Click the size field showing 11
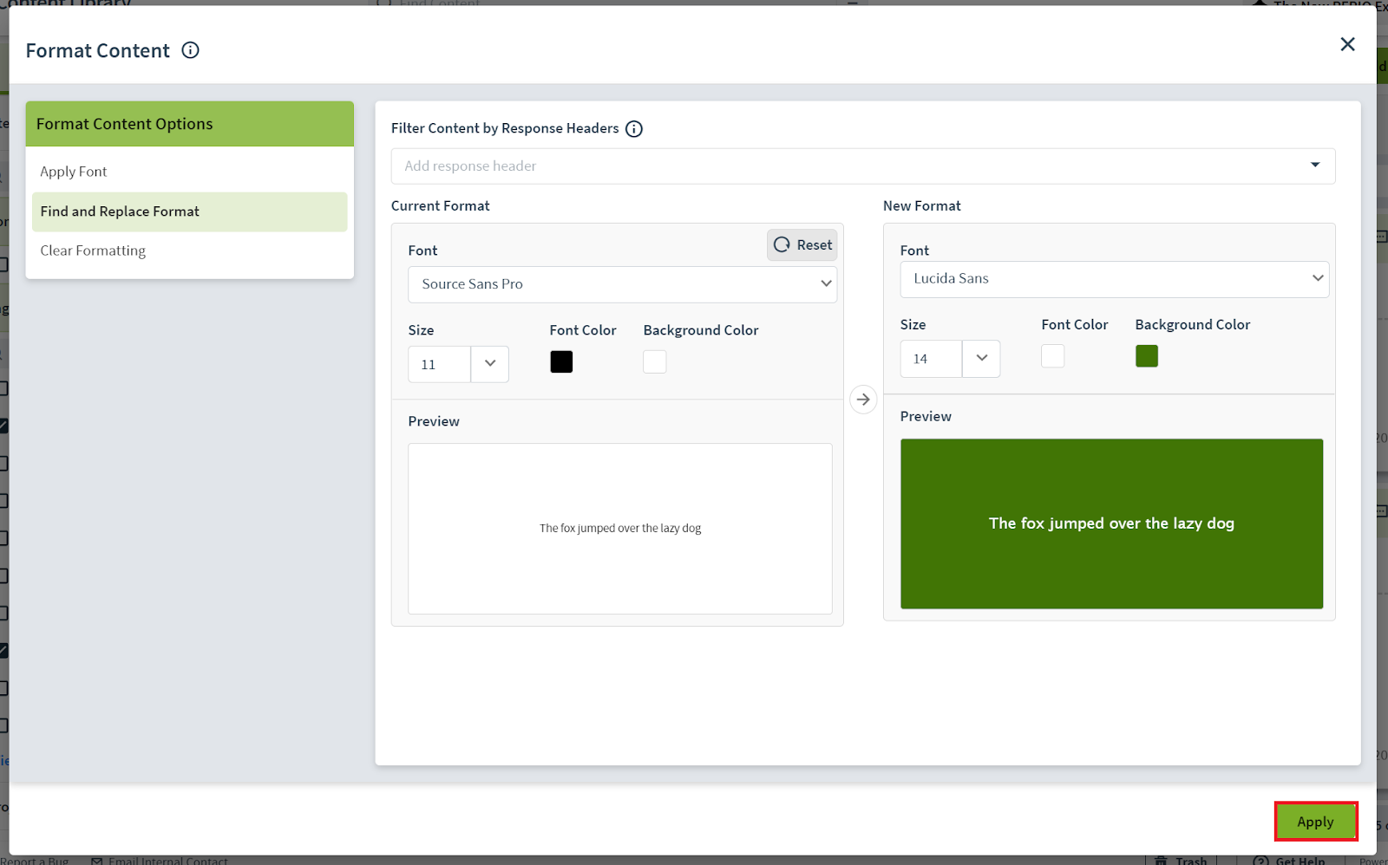 440,364
